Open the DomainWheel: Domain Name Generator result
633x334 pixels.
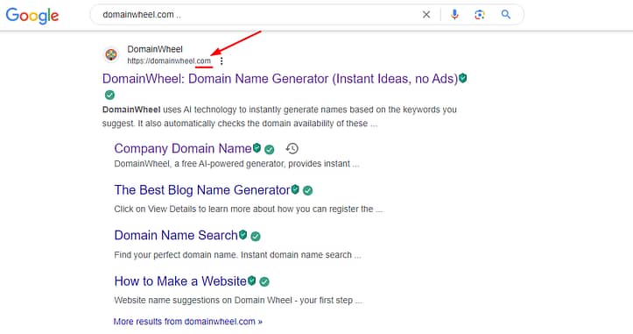pos(280,78)
